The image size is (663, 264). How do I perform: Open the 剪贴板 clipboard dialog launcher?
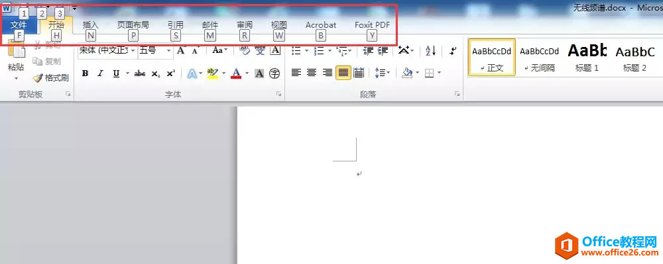(x=68, y=95)
